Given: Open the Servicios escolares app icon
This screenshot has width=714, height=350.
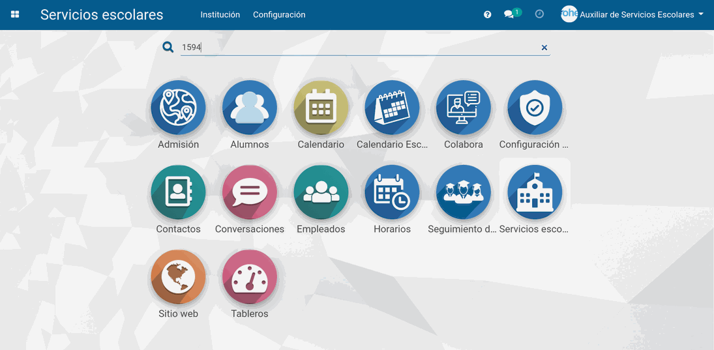Looking at the screenshot, I should coord(535,192).
